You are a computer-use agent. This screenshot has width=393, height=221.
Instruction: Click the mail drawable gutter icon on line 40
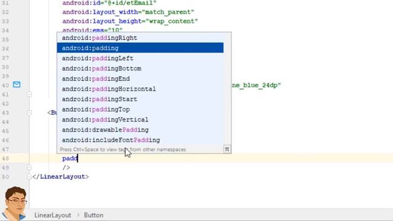(x=17, y=85)
